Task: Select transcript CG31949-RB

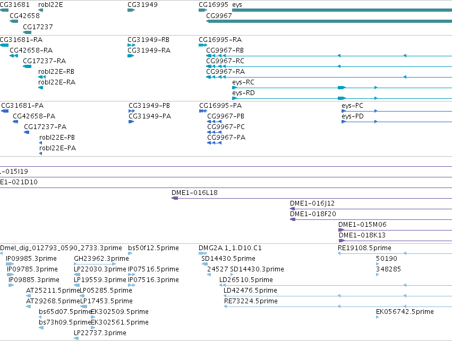Action: (149, 39)
